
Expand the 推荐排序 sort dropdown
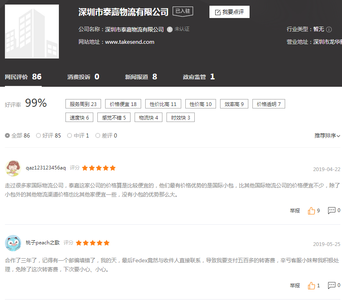[x=327, y=135]
